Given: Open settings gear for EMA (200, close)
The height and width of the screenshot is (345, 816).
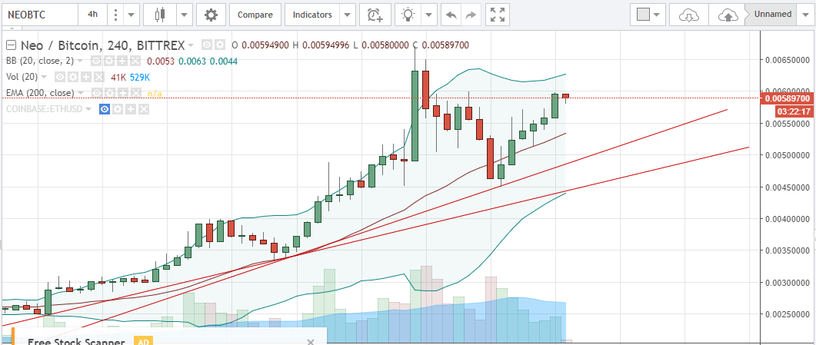Looking at the screenshot, I should click(110, 93).
